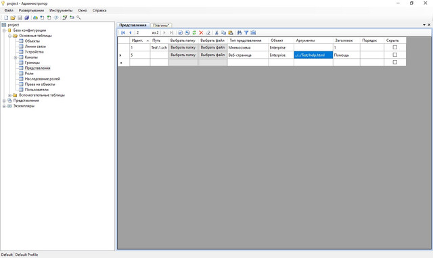Click the Аргументы cell with help.html
Screen dimensions: 433x258
pyautogui.click(x=313, y=55)
